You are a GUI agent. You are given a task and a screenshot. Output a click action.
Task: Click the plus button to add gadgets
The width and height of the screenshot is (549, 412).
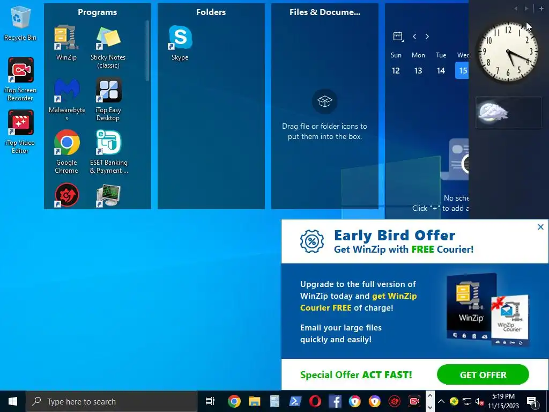541,9
